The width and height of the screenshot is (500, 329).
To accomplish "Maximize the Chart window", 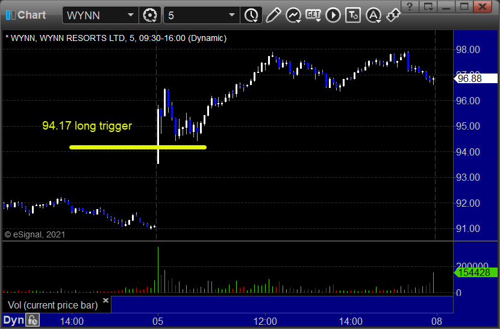I will pos(464,7).
